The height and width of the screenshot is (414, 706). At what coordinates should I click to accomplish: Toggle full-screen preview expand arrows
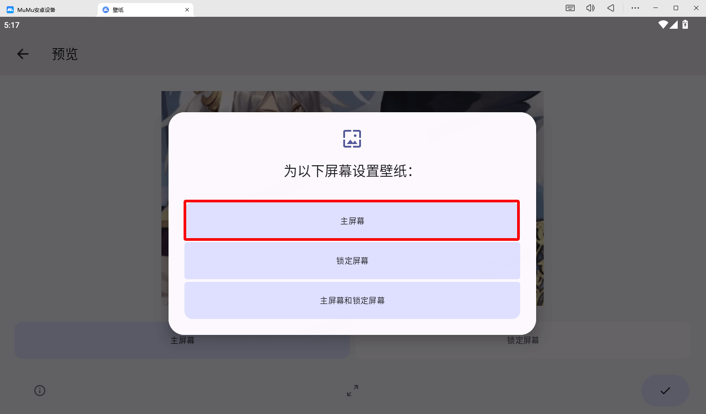[353, 391]
